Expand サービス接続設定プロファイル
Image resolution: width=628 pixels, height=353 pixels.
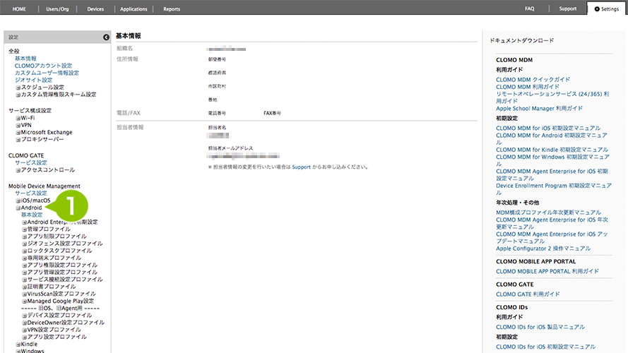[25, 280]
